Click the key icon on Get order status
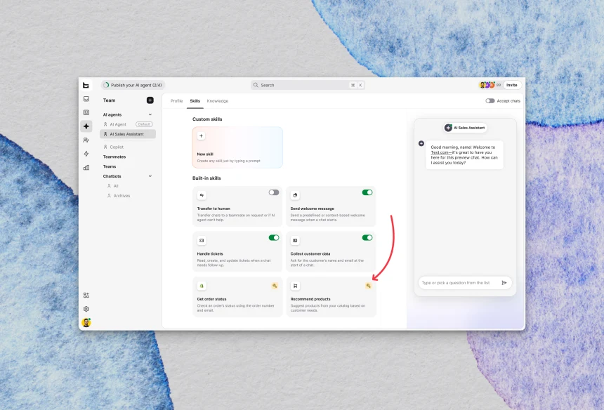The width and height of the screenshot is (604, 410). [275, 286]
